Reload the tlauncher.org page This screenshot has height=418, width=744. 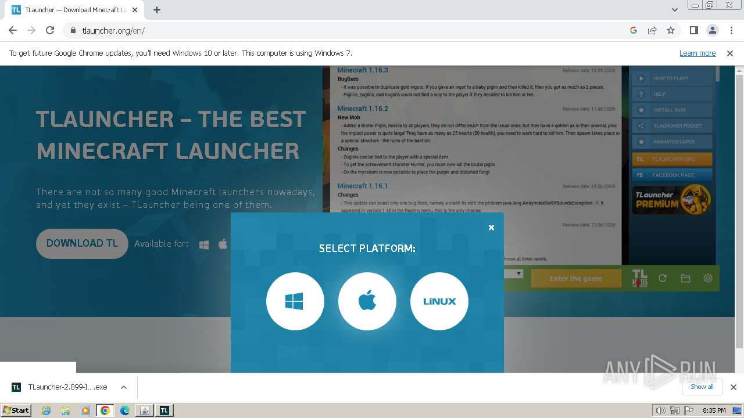tap(50, 30)
